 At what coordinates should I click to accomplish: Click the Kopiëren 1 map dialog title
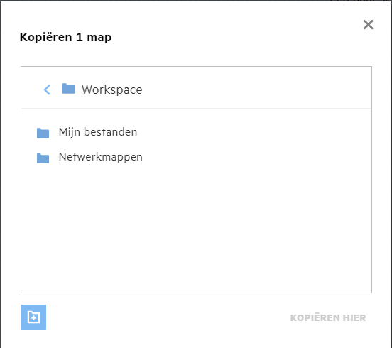point(66,37)
